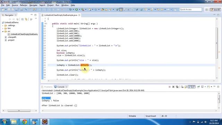Maximize the Console view
The image size is (222, 125).
(218, 87)
